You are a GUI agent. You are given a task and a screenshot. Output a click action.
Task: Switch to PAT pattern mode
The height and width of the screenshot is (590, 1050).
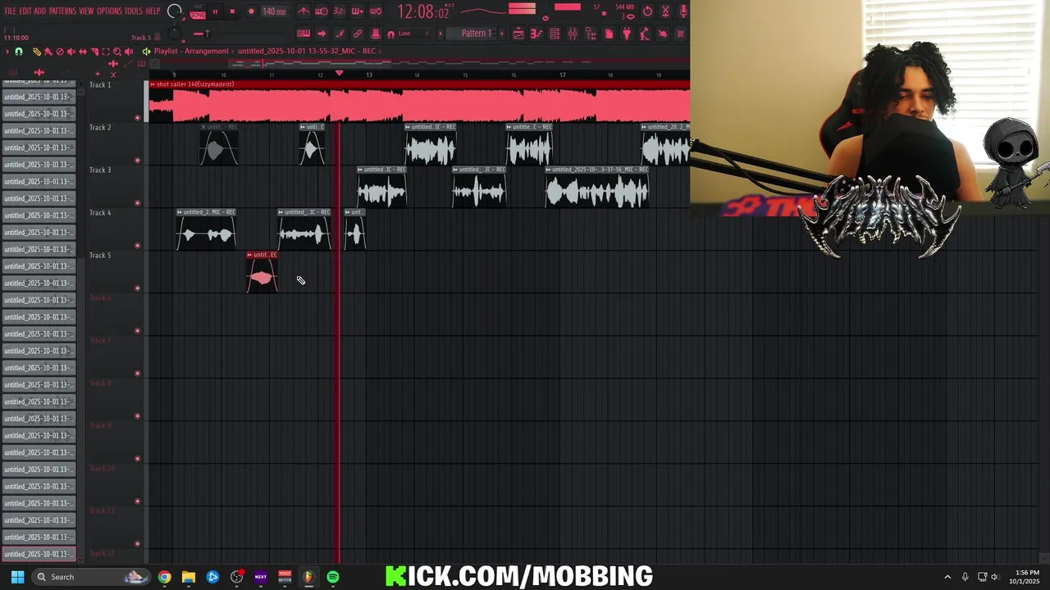(x=198, y=6)
